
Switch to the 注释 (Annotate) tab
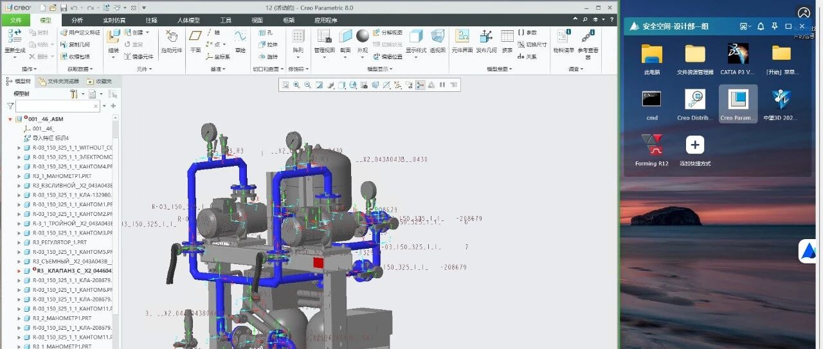[x=151, y=20]
